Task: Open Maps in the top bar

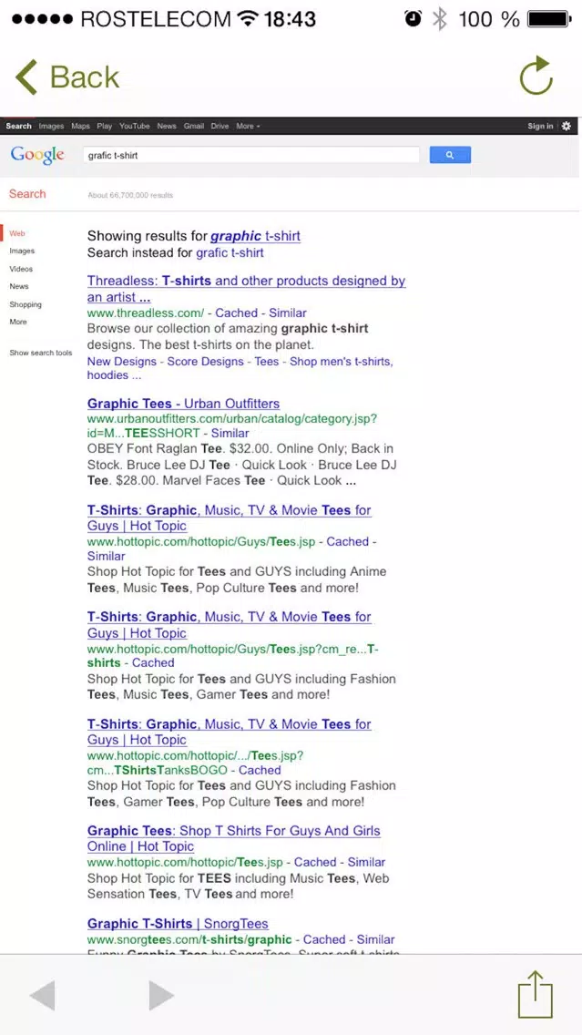Action: tap(80, 126)
